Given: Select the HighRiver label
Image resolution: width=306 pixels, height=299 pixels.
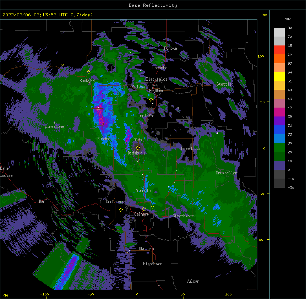Looking at the screenshot, I should click(153, 264).
